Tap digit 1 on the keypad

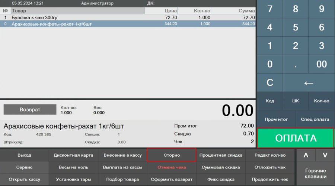click(x=270, y=46)
